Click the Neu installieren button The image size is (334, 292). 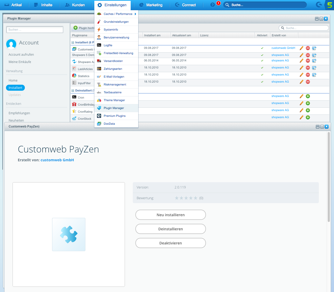(171, 215)
